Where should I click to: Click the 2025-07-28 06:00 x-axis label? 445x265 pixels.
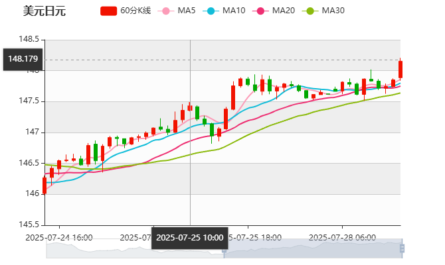343,237
